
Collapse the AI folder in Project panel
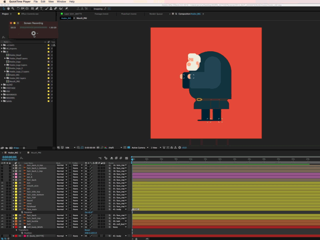pyautogui.click(x=2, y=52)
